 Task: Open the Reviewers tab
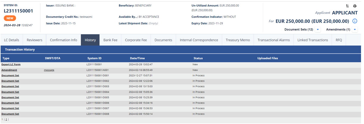point(35,40)
